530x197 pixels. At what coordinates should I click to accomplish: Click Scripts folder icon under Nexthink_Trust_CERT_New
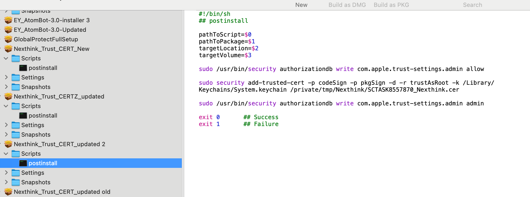point(16,58)
